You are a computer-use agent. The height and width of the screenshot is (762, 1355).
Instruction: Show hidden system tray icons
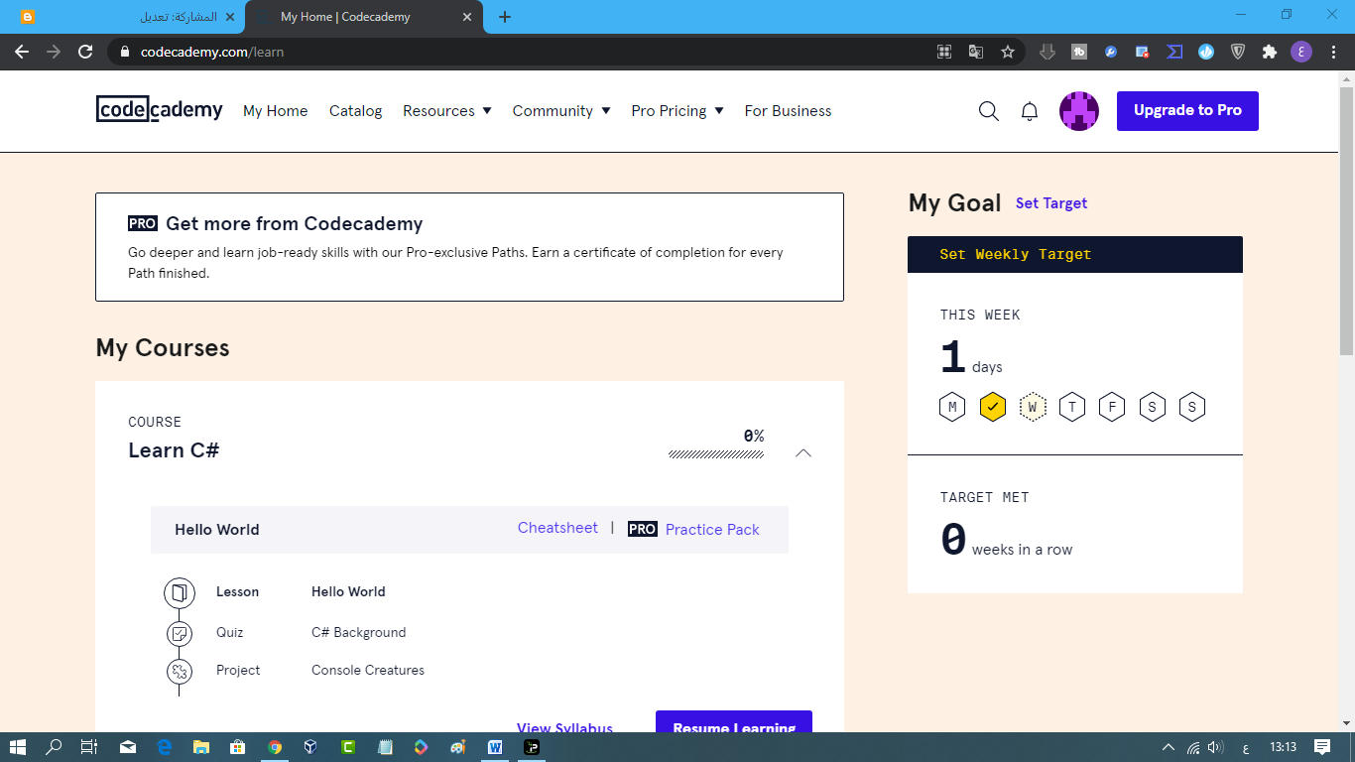coord(1168,747)
